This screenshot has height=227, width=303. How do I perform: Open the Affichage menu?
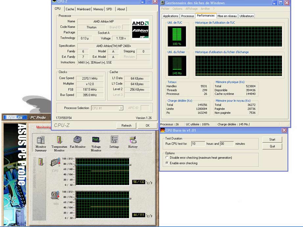(192, 9)
